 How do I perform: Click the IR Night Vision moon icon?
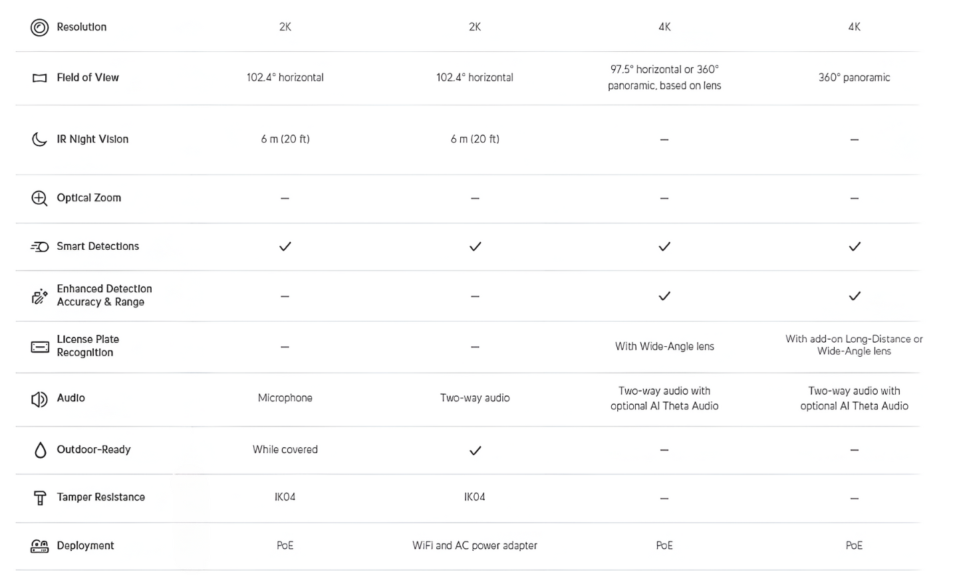[x=40, y=139]
